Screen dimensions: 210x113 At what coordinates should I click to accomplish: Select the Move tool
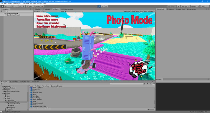point(6,6)
